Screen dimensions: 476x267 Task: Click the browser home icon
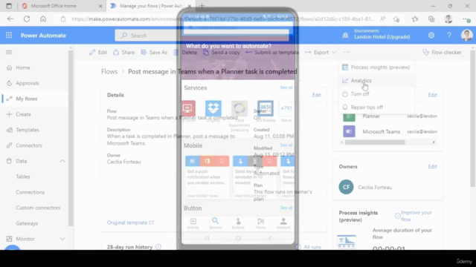pyautogui.click(x=43, y=19)
